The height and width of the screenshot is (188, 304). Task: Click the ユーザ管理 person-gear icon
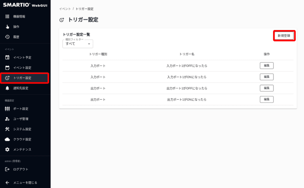(x=7, y=119)
